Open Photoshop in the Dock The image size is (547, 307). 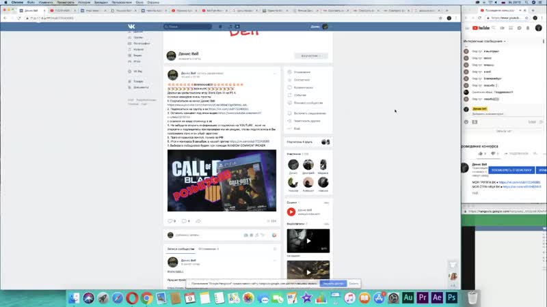pyautogui.click(x=451, y=297)
